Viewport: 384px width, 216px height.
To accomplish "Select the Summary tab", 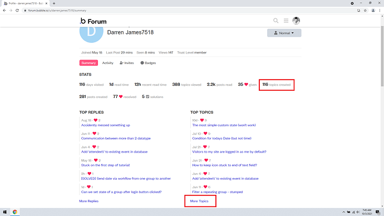I will 88,63.
